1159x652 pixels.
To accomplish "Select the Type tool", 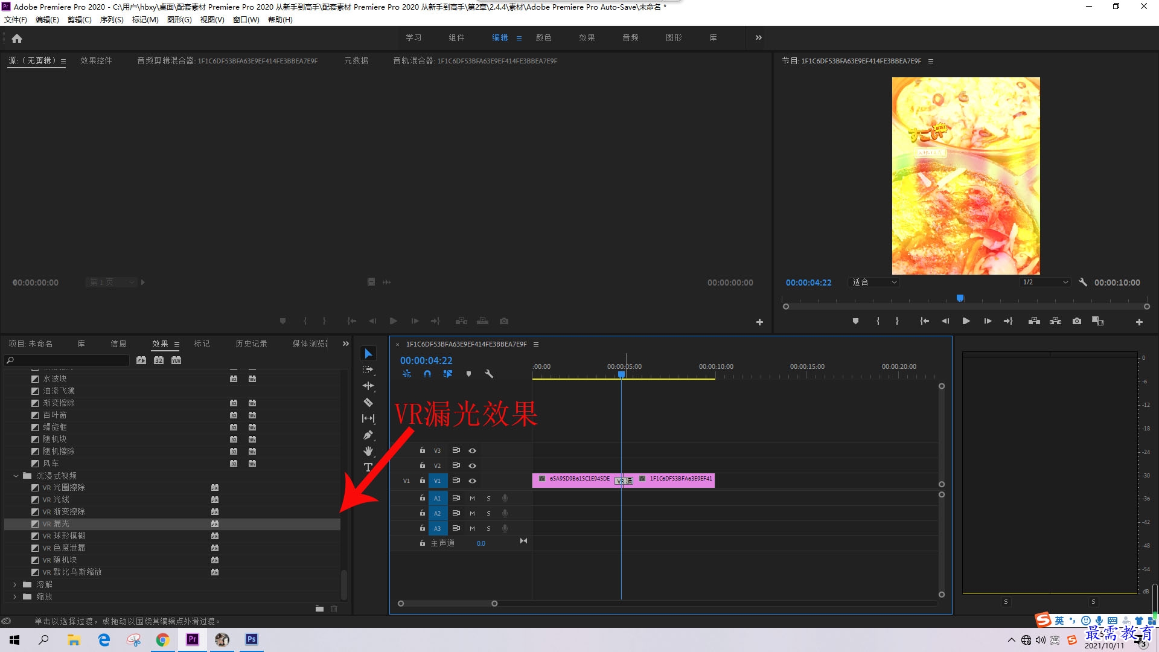I will 368,467.
